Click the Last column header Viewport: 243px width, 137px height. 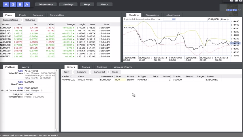click(x=18, y=24)
